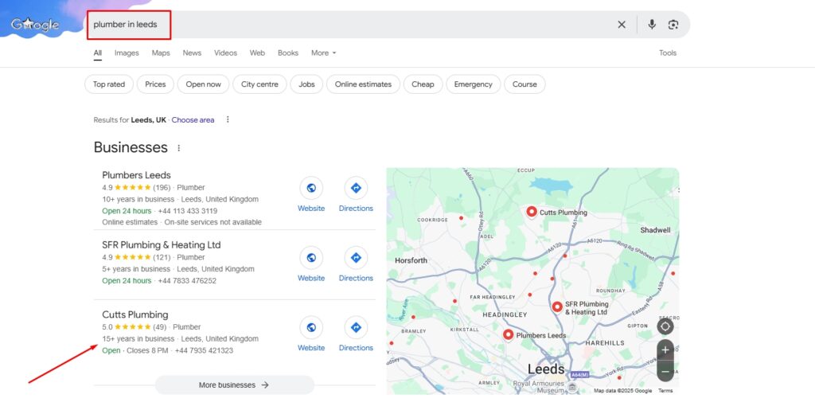Click the Cutts Plumbing map pin
Image resolution: width=815 pixels, height=410 pixels.
click(x=531, y=212)
